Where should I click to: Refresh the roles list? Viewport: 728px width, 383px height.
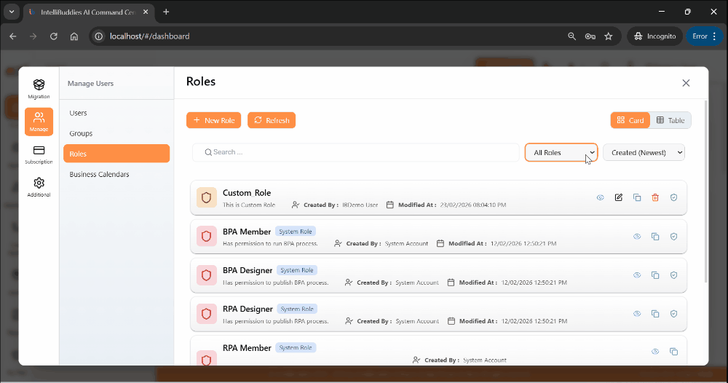tap(272, 120)
